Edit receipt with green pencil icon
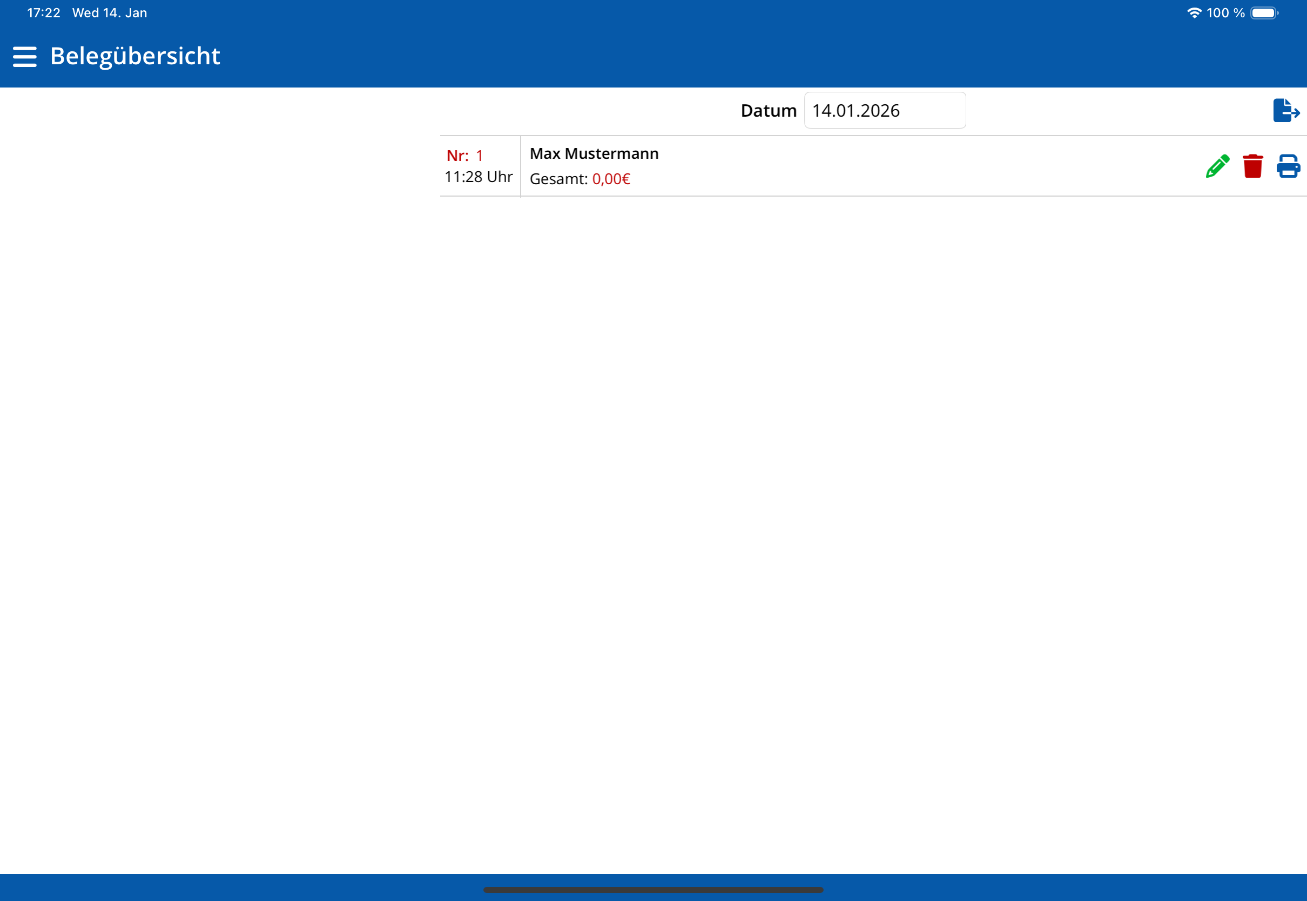Image resolution: width=1307 pixels, height=901 pixels. tap(1217, 166)
